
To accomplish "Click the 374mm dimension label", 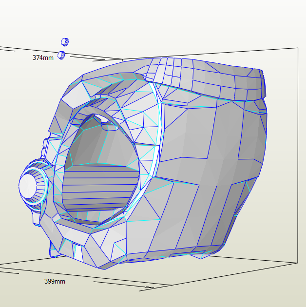I will 43,58.
